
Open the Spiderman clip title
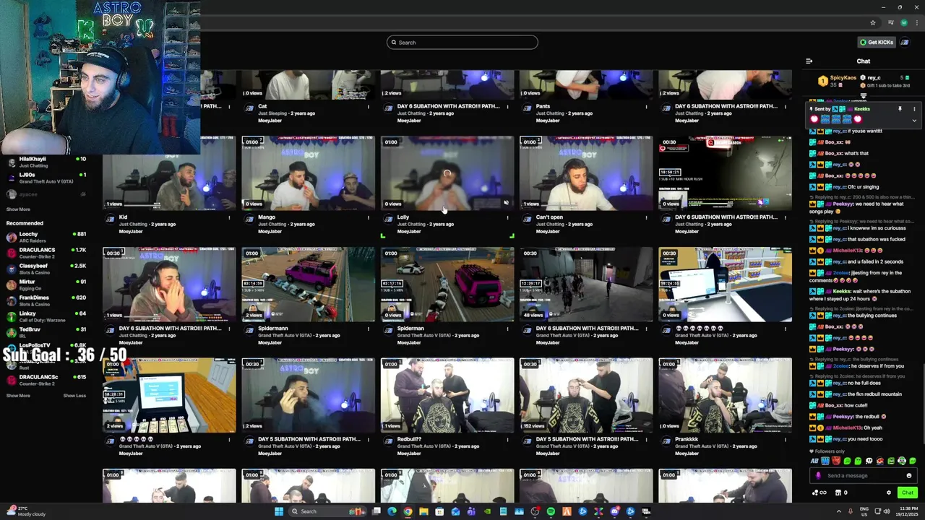410,329
